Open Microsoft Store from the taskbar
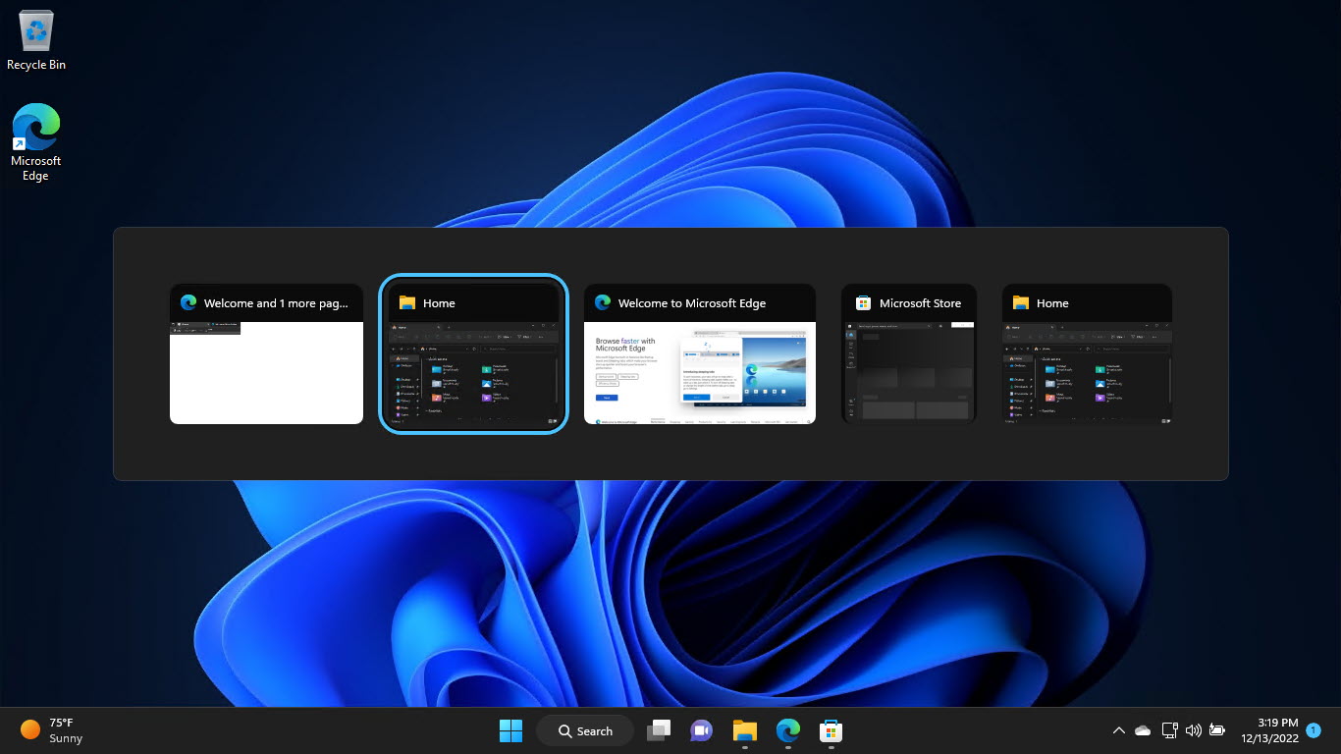 [x=831, y=730]
